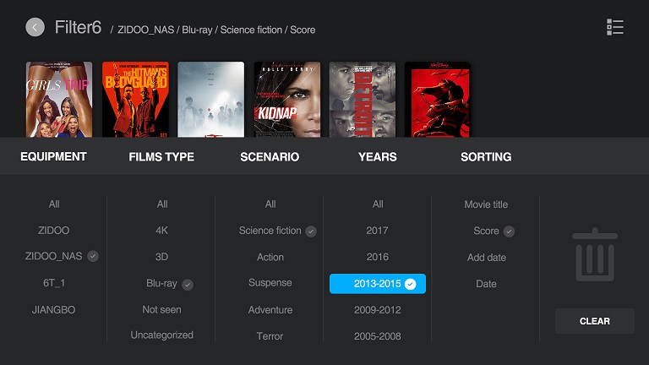Filter by Uncategorized films
The image size is (649, 365).
point(162,335)
